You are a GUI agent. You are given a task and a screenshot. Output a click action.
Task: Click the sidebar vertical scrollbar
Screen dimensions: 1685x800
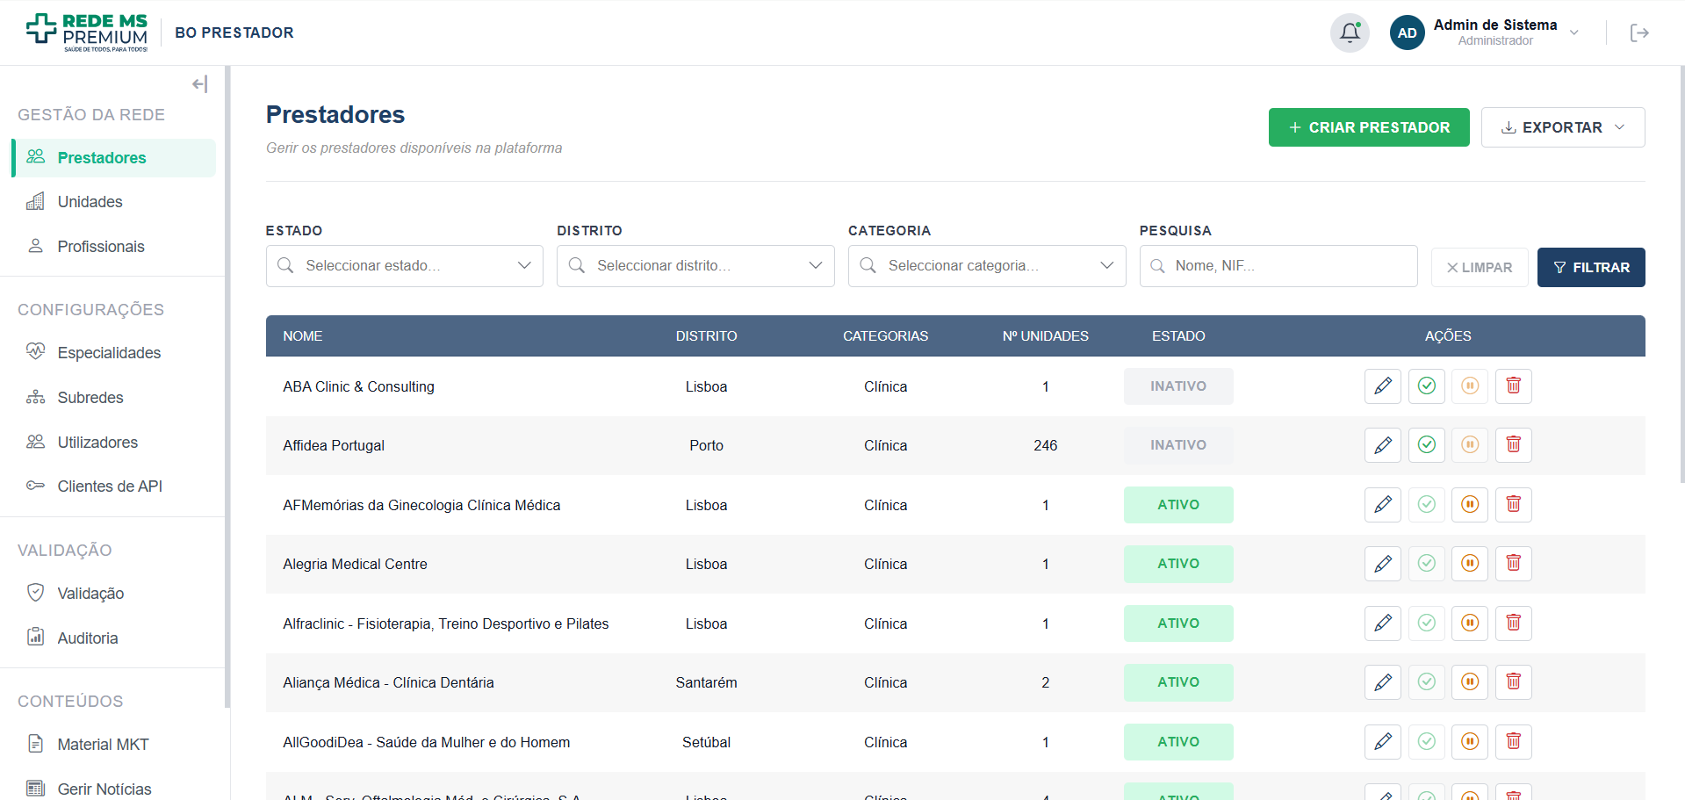coord(227,386)
